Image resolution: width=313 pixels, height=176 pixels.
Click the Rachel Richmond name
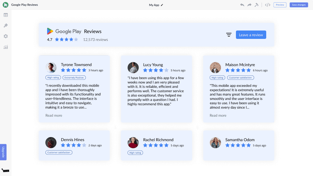tap(158, 140)
